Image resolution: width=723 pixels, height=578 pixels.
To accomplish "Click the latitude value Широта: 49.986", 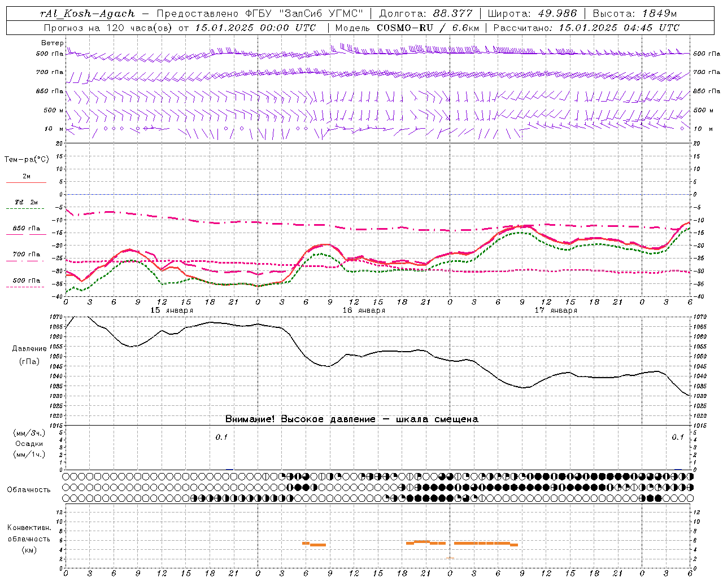I will [x=532, y=14].
